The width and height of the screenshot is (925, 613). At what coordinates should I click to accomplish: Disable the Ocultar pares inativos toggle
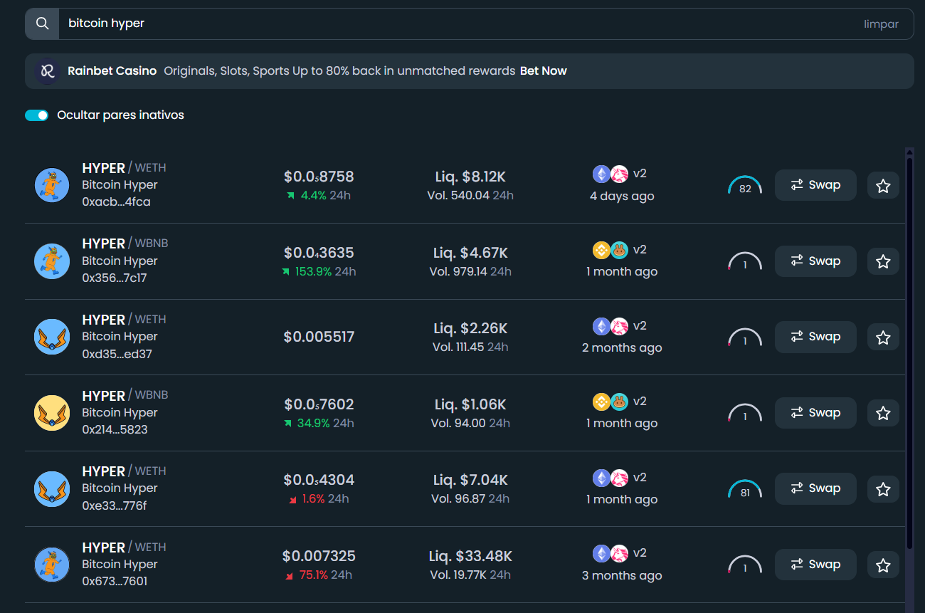(x=36, y=115)
